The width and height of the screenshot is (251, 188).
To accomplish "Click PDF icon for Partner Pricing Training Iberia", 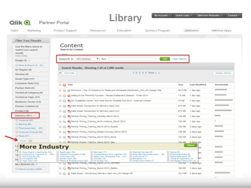I will (69, 137).
